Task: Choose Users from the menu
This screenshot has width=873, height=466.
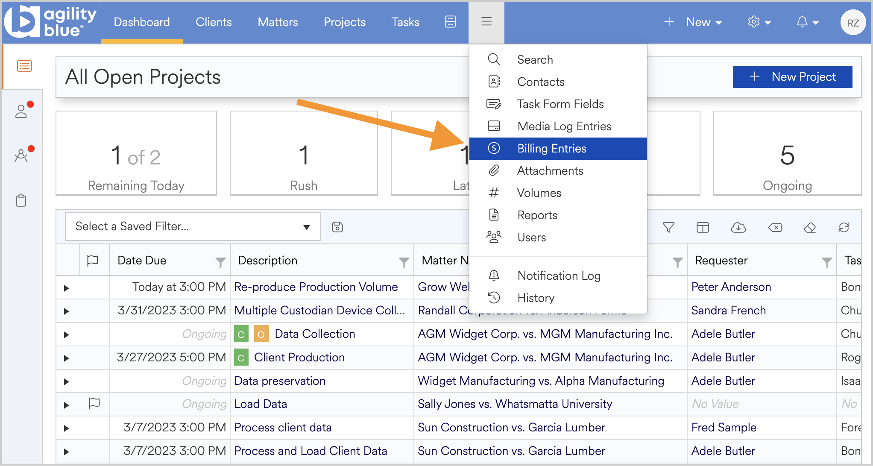Action: (558, 237)
